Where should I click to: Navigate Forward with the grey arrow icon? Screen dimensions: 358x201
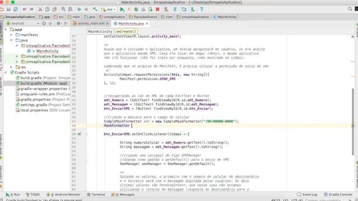[86, 9]
